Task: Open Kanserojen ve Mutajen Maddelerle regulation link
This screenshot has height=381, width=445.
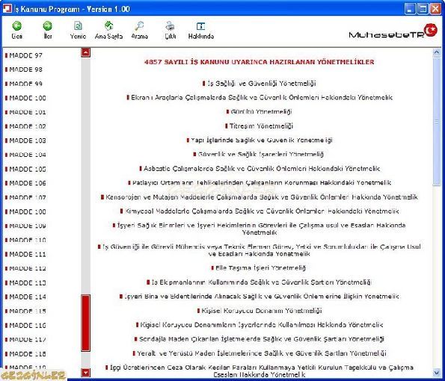Action: (262, 197)
